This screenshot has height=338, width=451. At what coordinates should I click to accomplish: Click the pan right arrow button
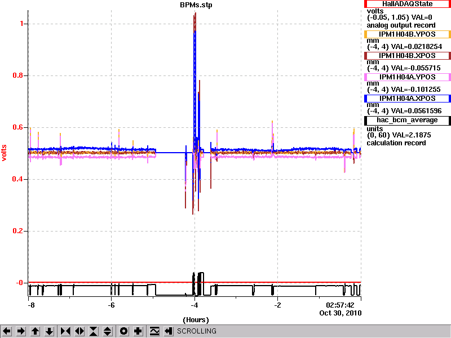point(21,331)
